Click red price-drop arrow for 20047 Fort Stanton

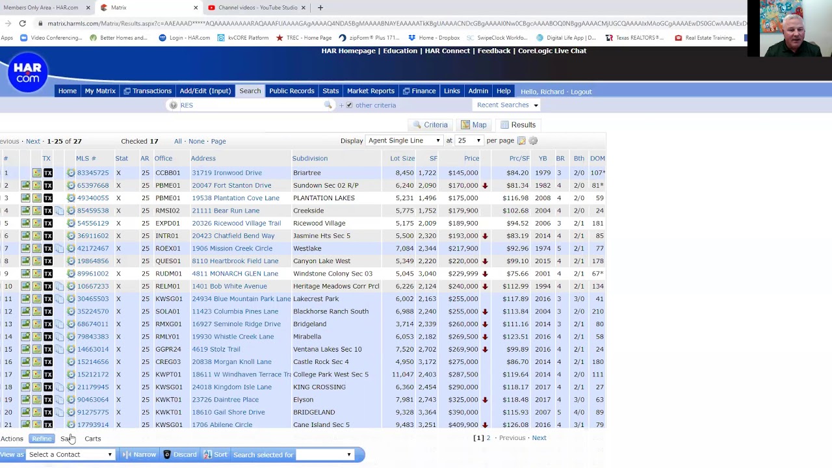tap(485, 186)
